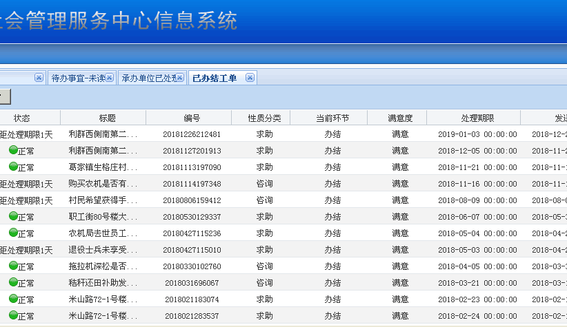Sort by the 标题 column header
This screenshot has height=327, width=567.
click(107, 118)
